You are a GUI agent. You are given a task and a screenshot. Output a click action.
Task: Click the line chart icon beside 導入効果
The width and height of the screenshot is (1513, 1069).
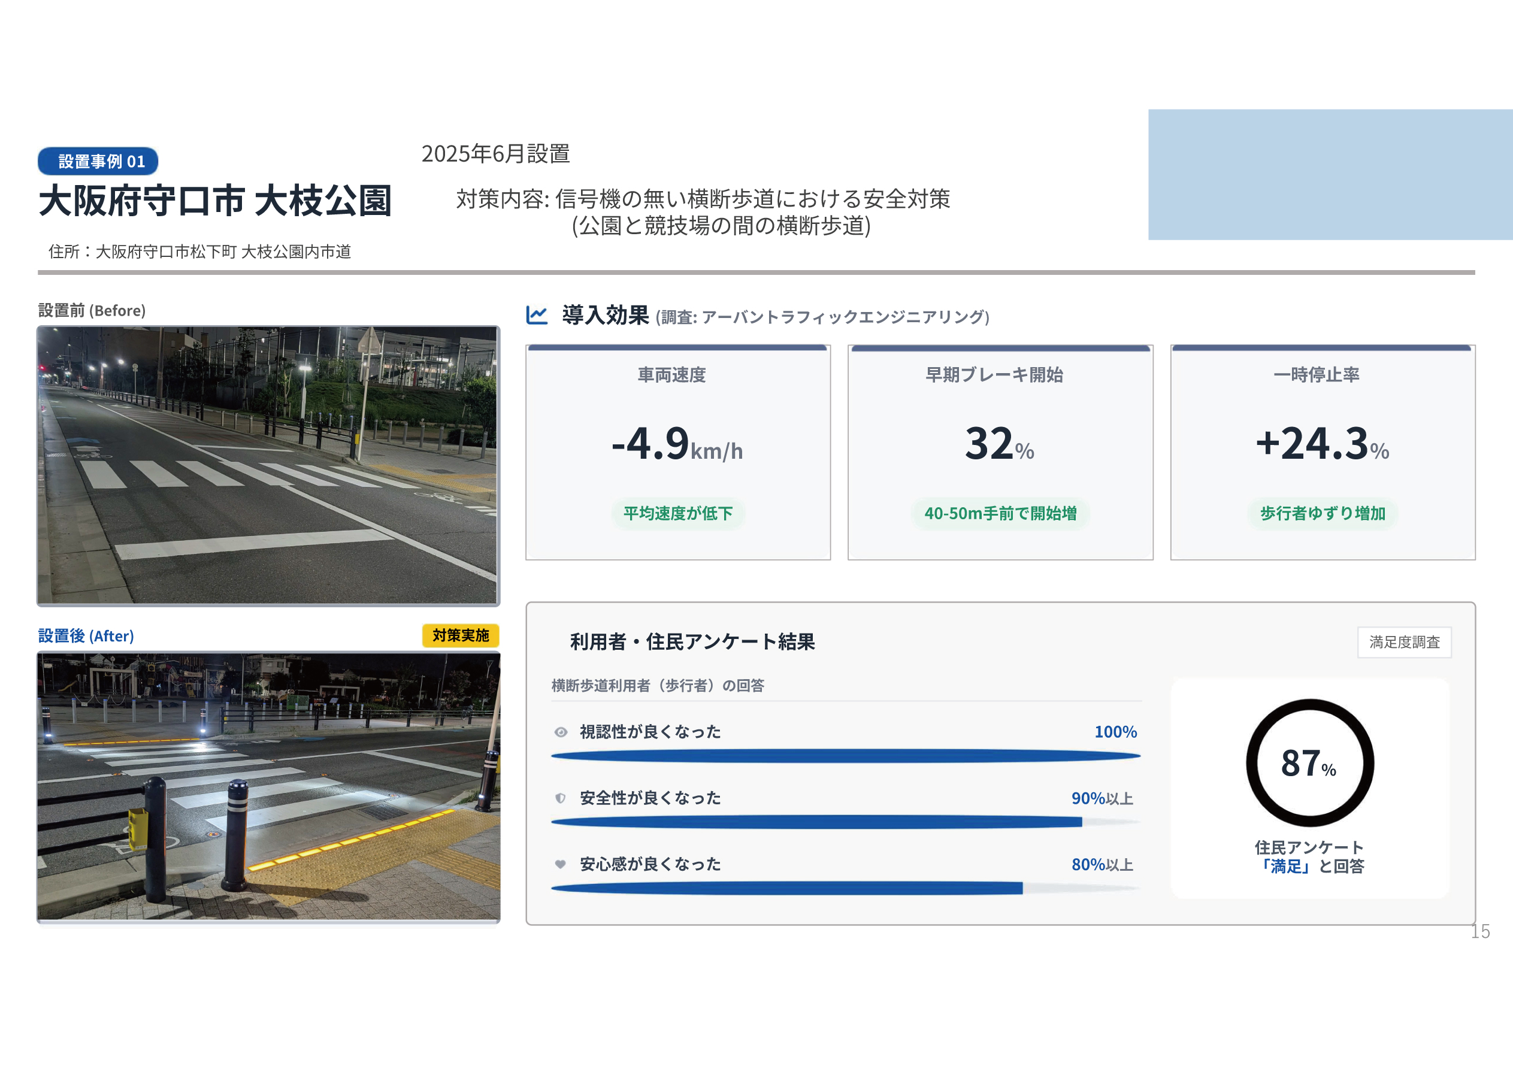point(537,315)
